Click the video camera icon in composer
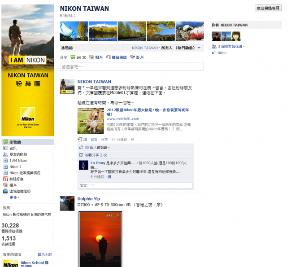Viewport: 287px width, 267px height. [132, 57]
